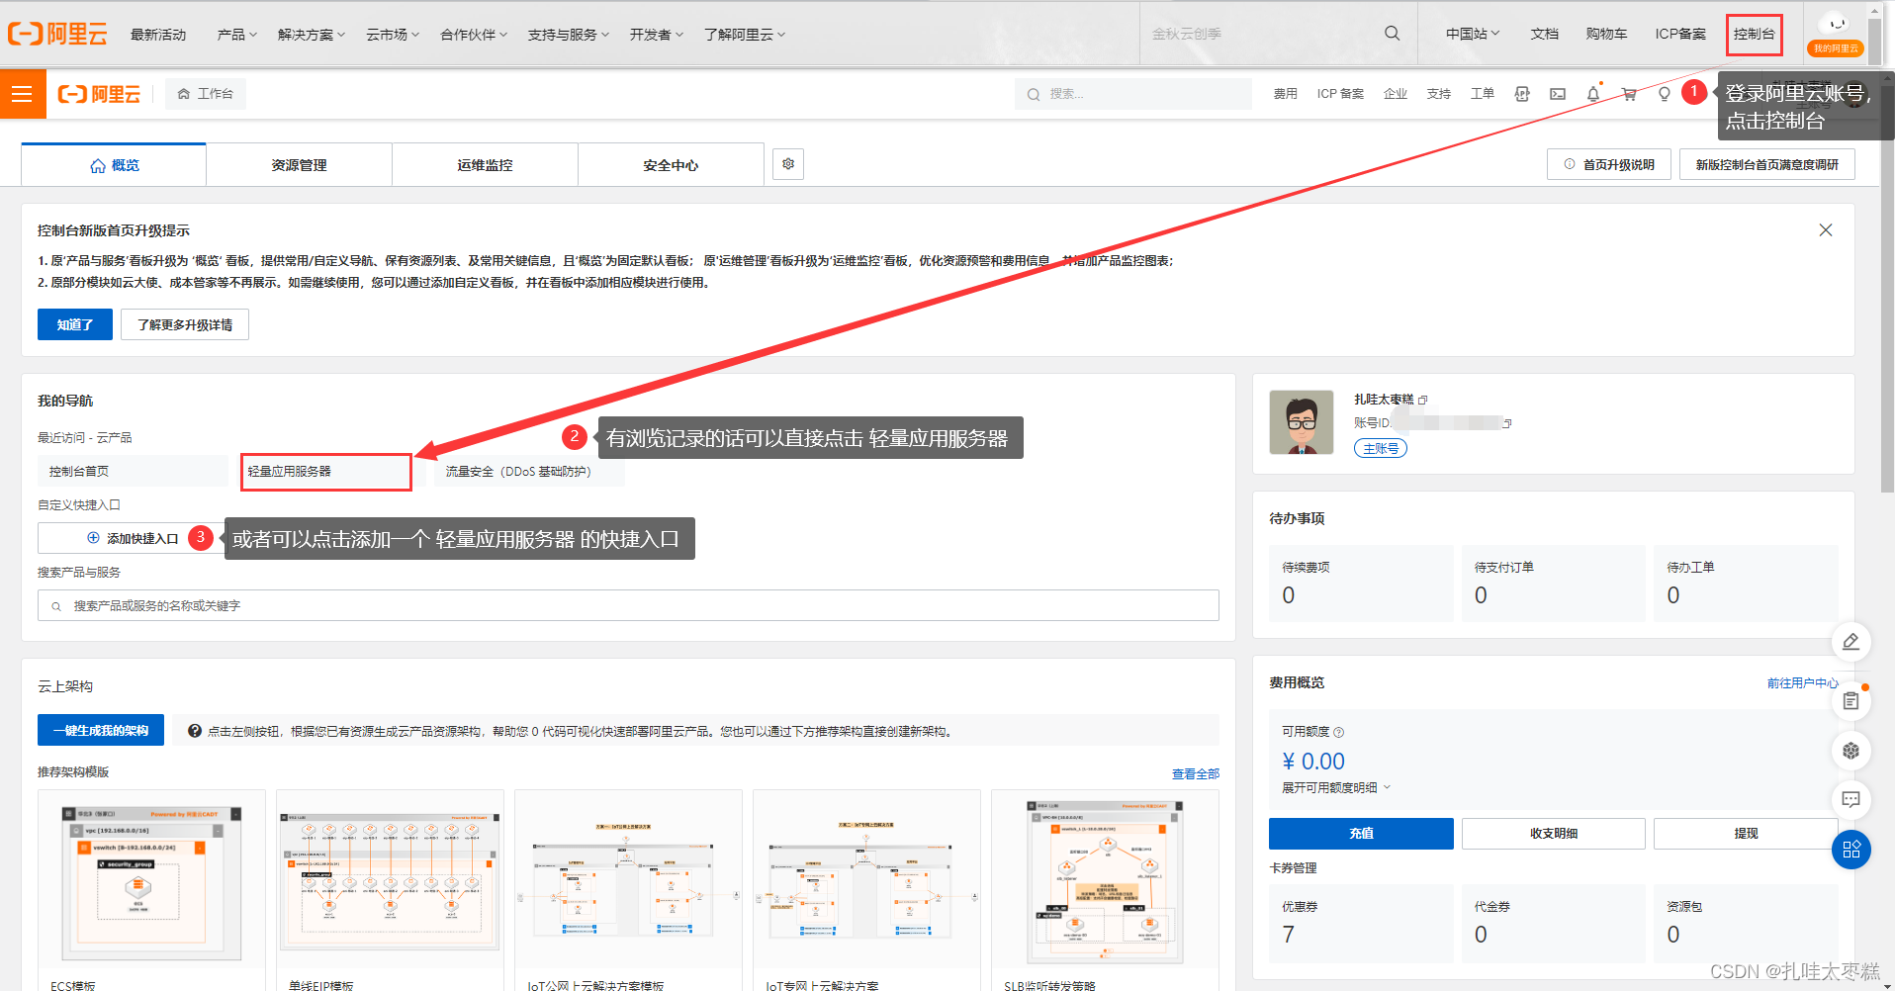Click the edit pencil floating icon
Screen dimensions: 1895x991
pos(1850,642)
